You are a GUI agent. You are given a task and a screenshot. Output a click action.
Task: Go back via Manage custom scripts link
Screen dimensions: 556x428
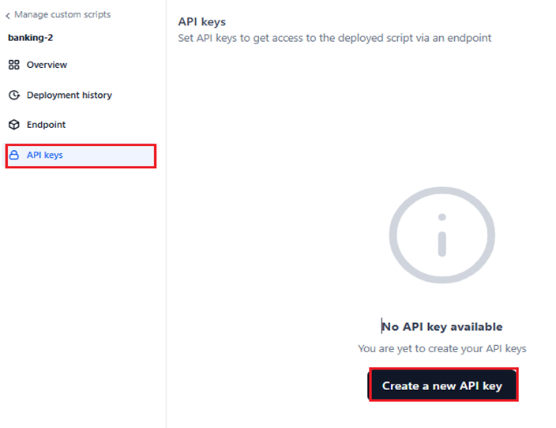(62, 15)
